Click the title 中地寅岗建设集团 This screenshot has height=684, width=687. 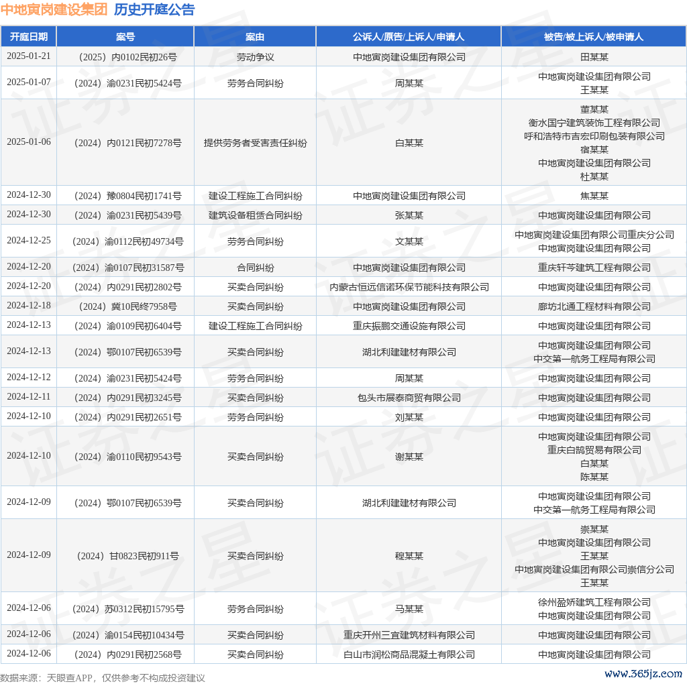pos(54,9)
